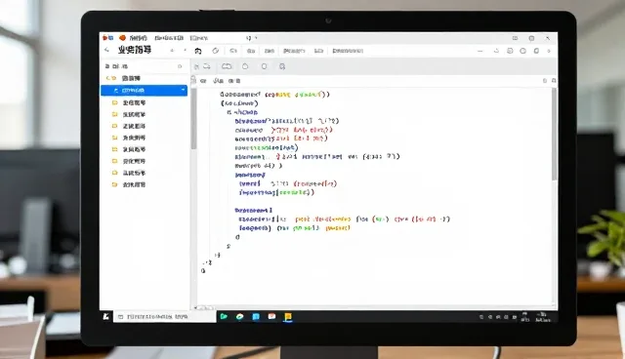Click the search magnifier icon in the editor toolbar
This screenshot has width=625, height=359.
[x=282, y=66]
